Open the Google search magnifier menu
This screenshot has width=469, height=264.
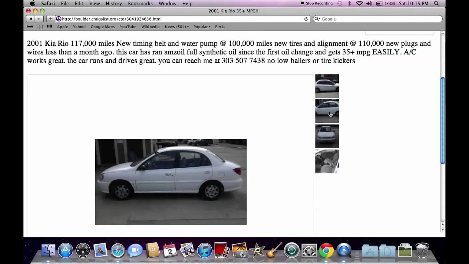(x=317, y=19)
